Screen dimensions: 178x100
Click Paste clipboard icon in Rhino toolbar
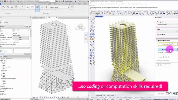(110, 14)
